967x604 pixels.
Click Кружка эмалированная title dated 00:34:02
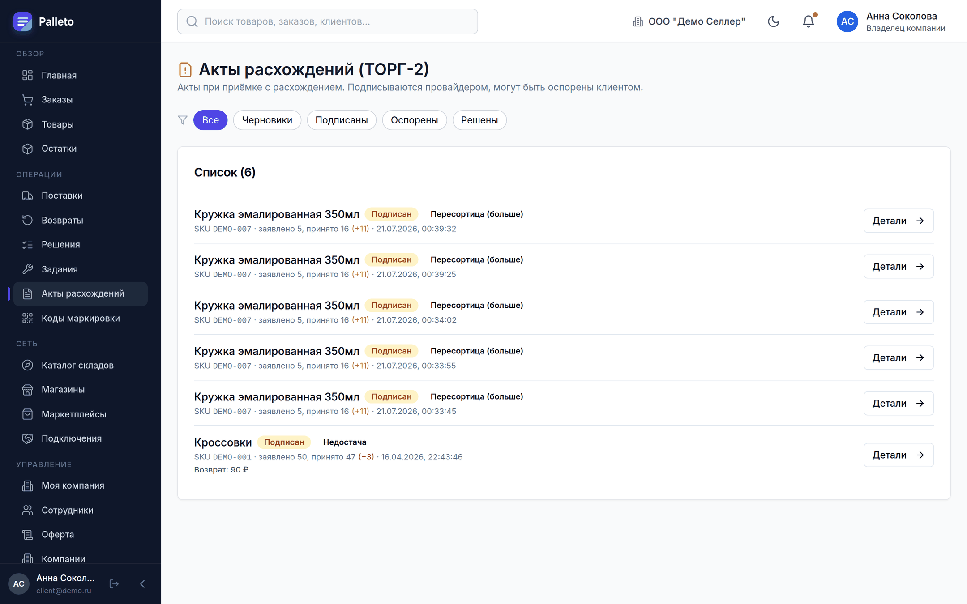pos(277,306)
